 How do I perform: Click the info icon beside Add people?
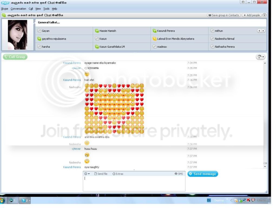pos(265,15)
